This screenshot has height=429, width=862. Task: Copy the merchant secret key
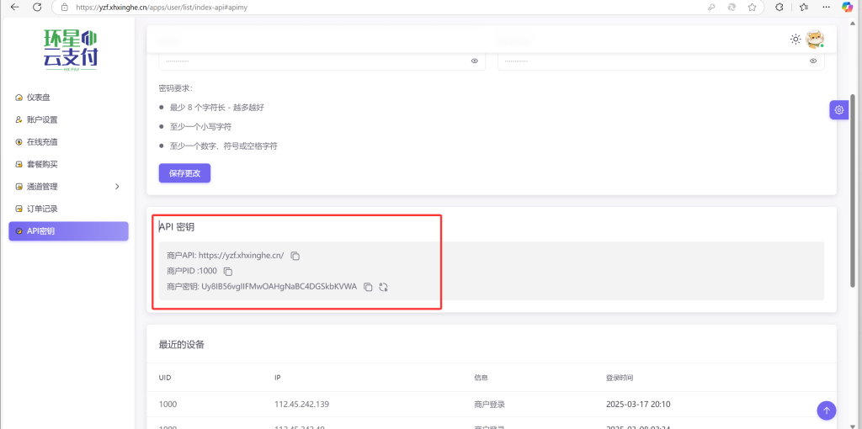pyautogui.click(x=368, y=287)
